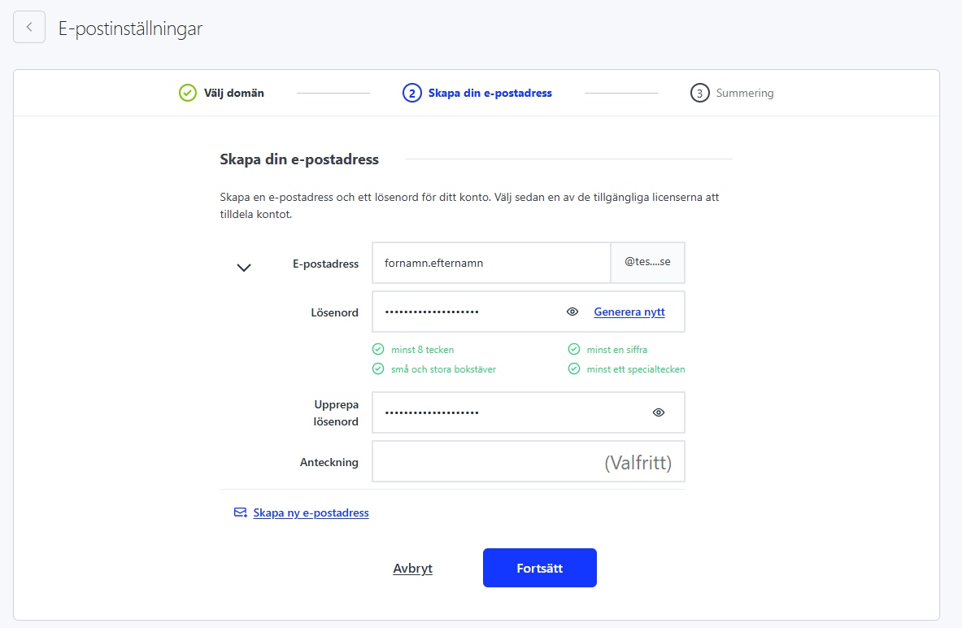Click the step 3 circle icon
This screenshot has height=628, width=962.
pyautogui.click(x=699, y=93)
